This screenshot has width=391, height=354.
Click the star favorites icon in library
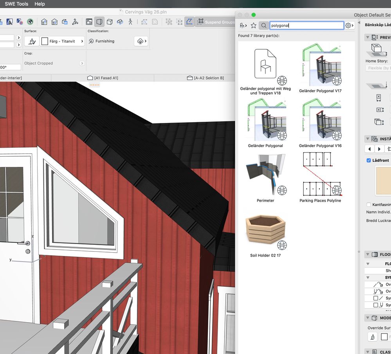click(254, 25)
